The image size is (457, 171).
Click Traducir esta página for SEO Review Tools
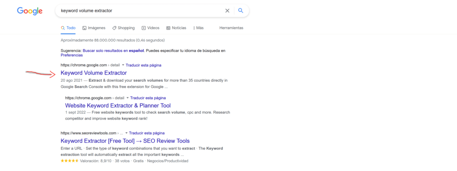(146, 133)
